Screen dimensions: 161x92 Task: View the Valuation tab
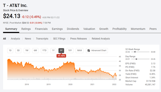pyautogui.click(x=89, y=29)
